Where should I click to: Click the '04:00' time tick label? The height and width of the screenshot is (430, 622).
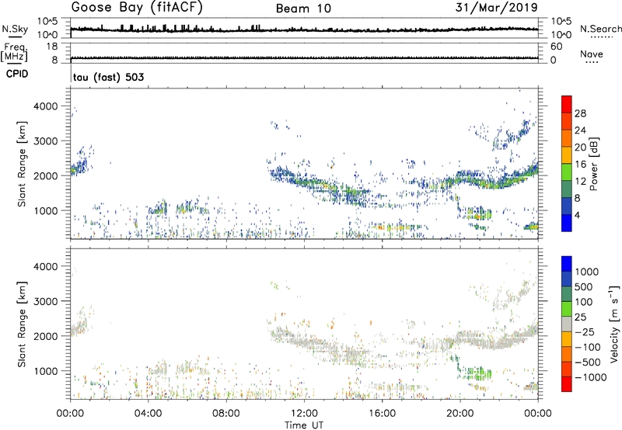pyautogui.click(x=148, y=414)
